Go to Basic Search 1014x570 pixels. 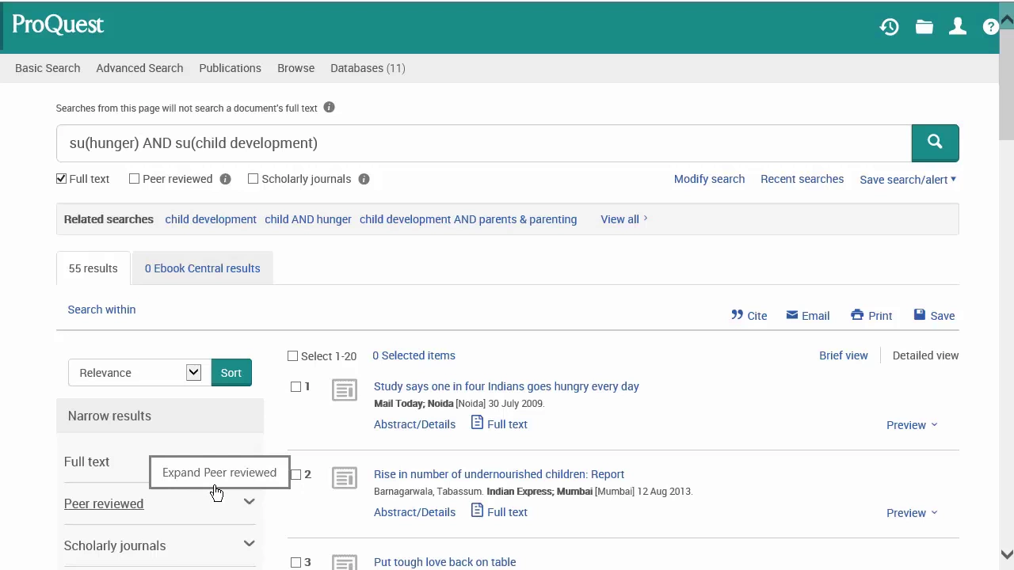coord(48,68)
